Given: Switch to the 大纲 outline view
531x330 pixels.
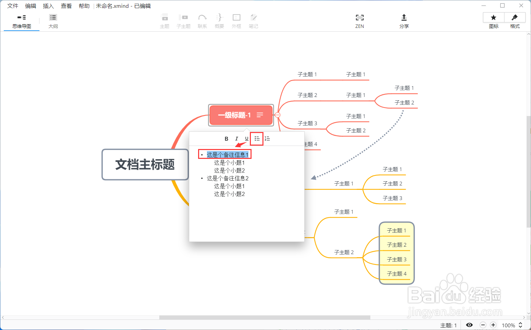Looking at the screenshot, I should [x=53, y=21].
